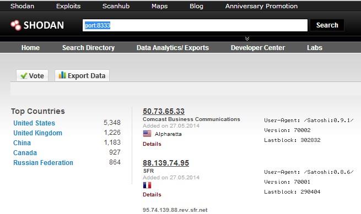Open Data Analytics/ Exports tab
Viewport: 361px width, 214px height.
173,47
